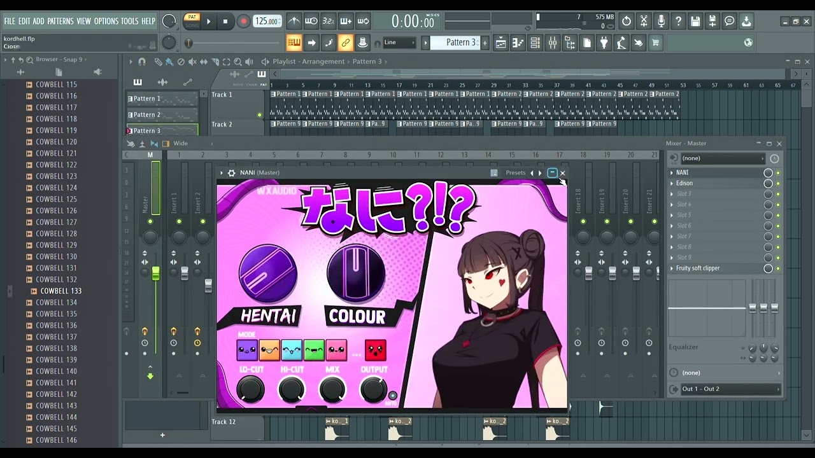Open the FILE menu
Viewport: 815px width, 458px height.
tap(10, 21)
